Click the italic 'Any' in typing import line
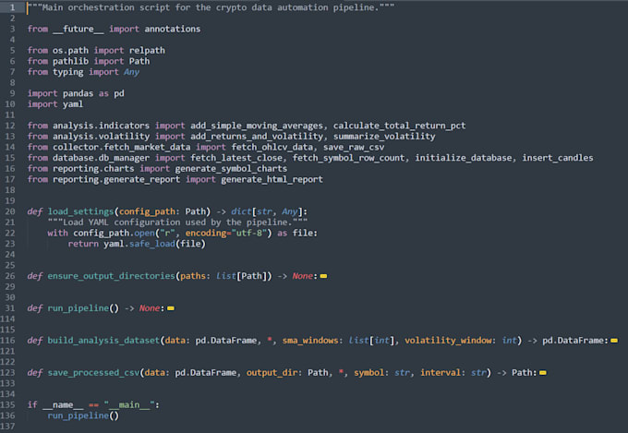628x433 pixels. point(131,72)
